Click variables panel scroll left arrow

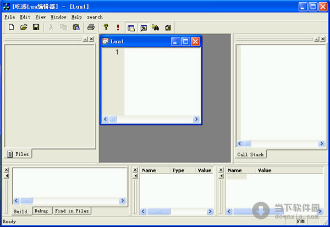click(144, 211)
